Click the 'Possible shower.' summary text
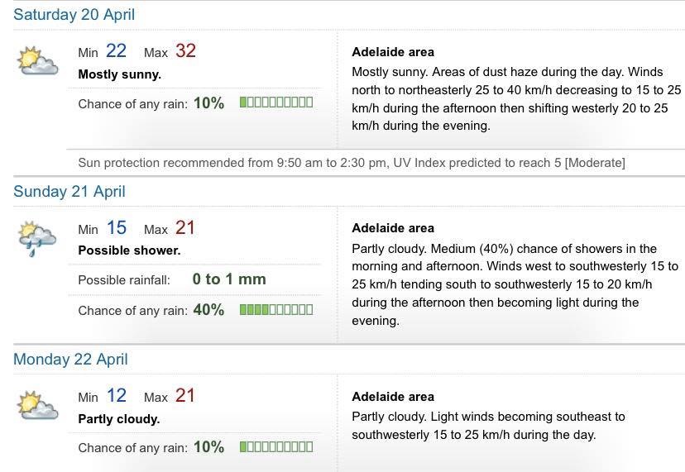 click(x=129, y=250)
